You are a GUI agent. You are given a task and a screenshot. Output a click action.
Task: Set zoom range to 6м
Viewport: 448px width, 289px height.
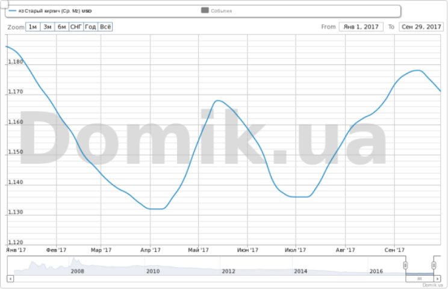(61, 27)
